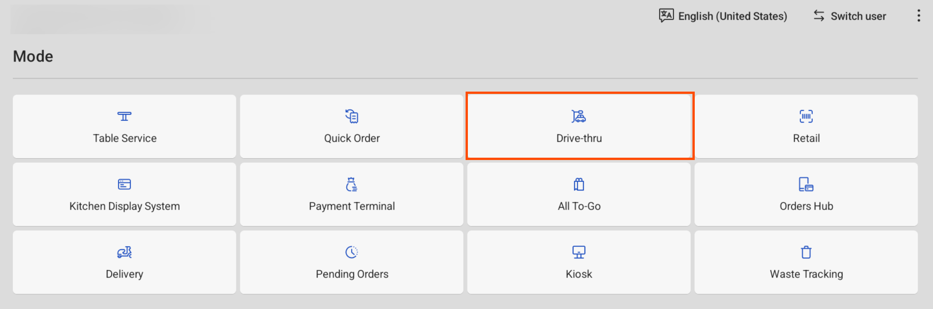Choose the Waste Tracking label

(806, 274)
